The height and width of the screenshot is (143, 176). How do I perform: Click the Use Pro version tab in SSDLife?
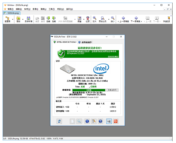pyautogui.click(x=85, y=42)
